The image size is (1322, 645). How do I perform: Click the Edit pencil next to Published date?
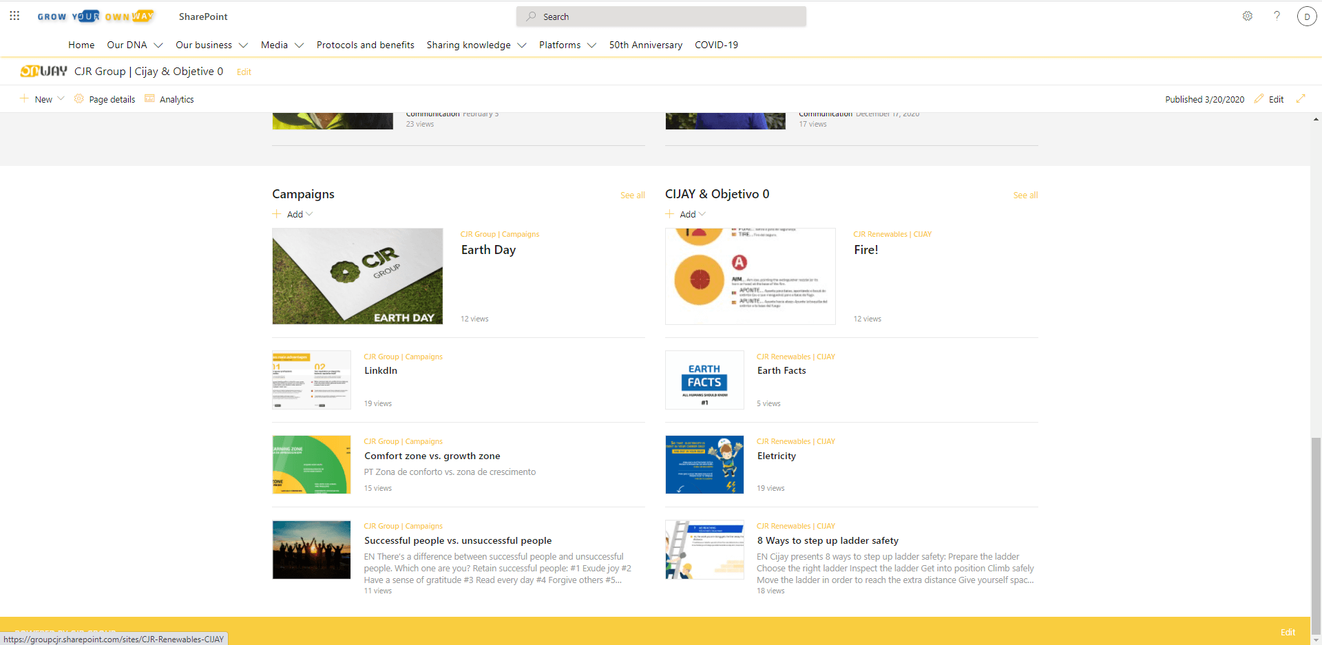pos(1258,98)
